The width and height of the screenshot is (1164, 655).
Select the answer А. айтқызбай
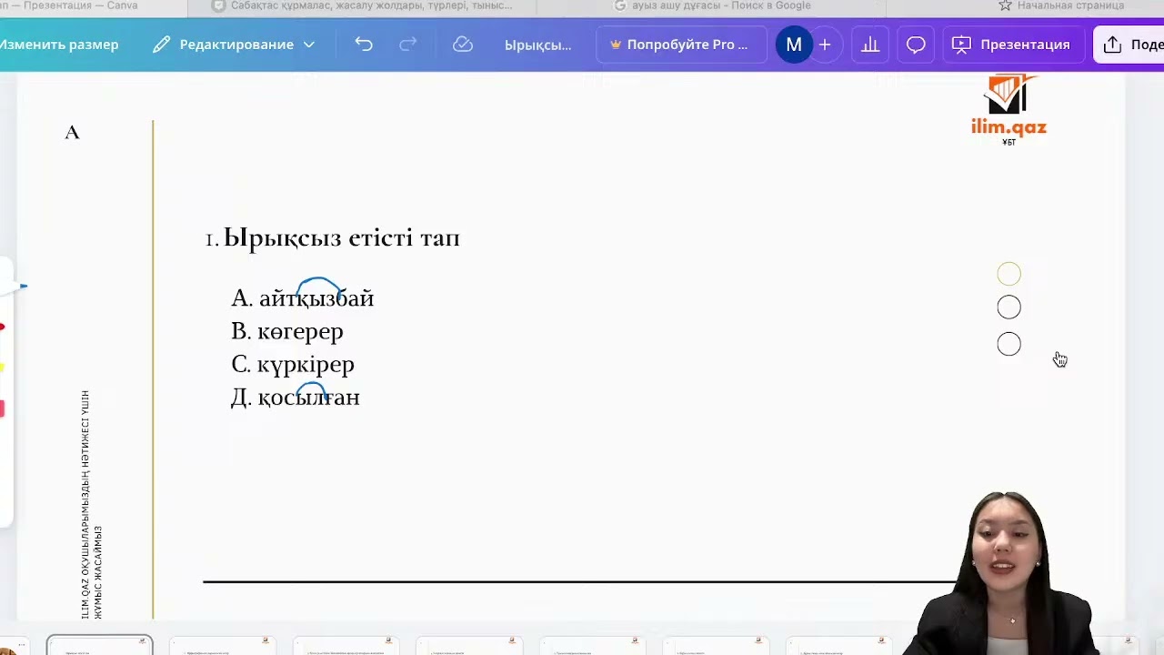point(303,298)
